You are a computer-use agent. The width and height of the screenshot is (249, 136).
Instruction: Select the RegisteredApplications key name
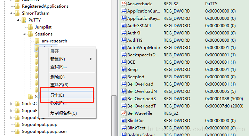[45, 6]
